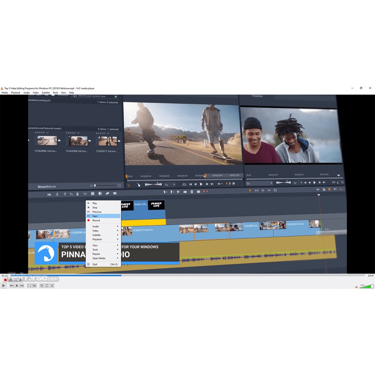Open the Playback menu in the menu bar
Viewport: 375px width, 375px height.
tap(16, 93)
